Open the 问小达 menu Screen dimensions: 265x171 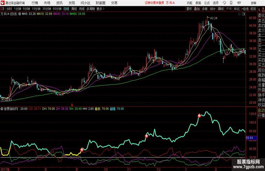(85, 3)
